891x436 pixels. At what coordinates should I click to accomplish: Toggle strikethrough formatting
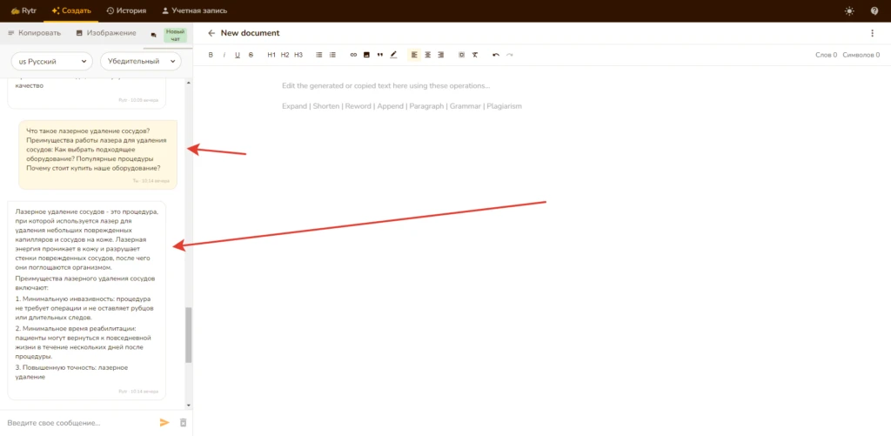[251, 55]
